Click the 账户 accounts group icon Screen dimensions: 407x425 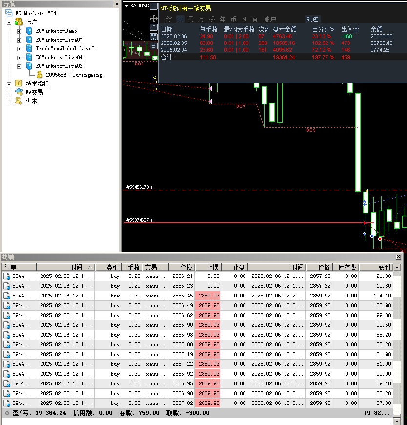[19, 21]
